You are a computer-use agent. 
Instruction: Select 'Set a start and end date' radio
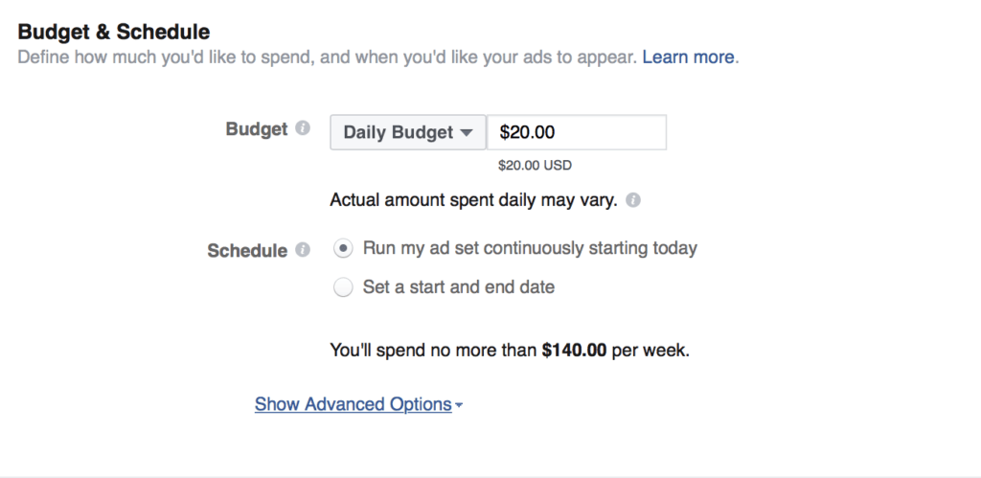click(x=343, y=287)
